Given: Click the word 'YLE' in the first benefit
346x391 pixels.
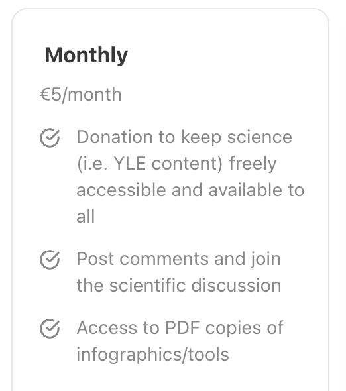Looking at the screenshot, I should coord(129,164).
